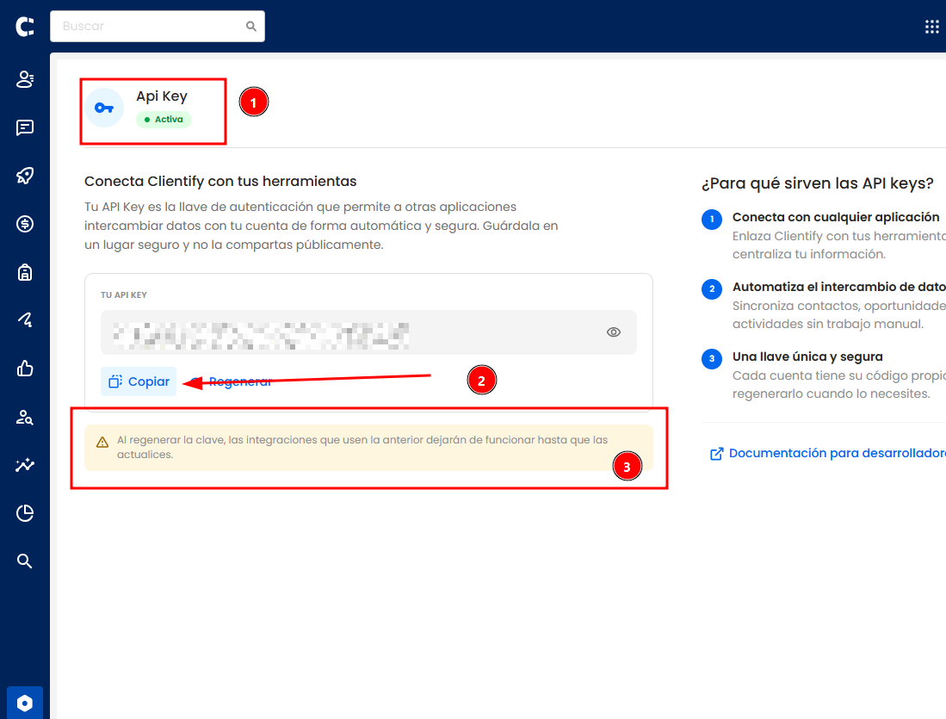This screenshot has width=946, height=719.
Task: Open the backpack sidebar icon
Action: [25, 272]
